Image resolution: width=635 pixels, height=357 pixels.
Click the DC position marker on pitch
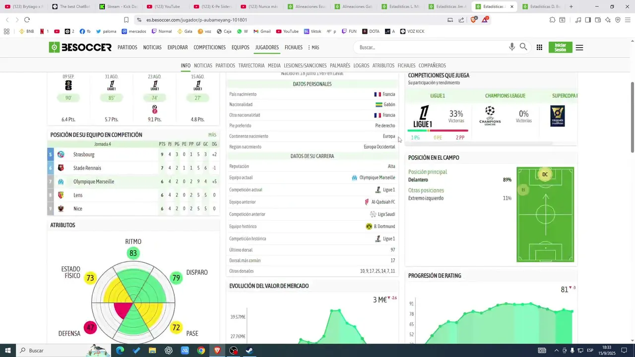point(545,175)
